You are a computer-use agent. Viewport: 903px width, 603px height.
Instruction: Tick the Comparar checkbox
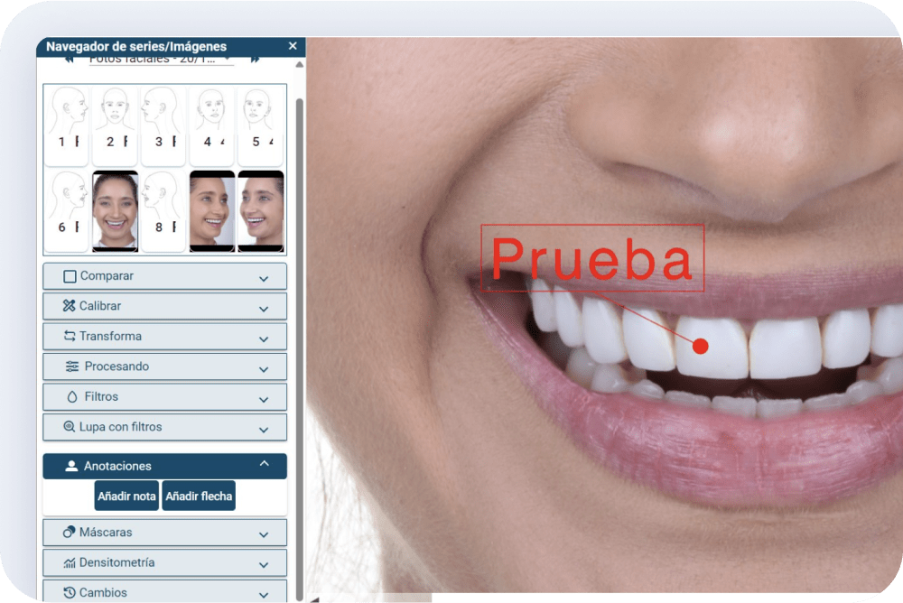coord(70,276)
